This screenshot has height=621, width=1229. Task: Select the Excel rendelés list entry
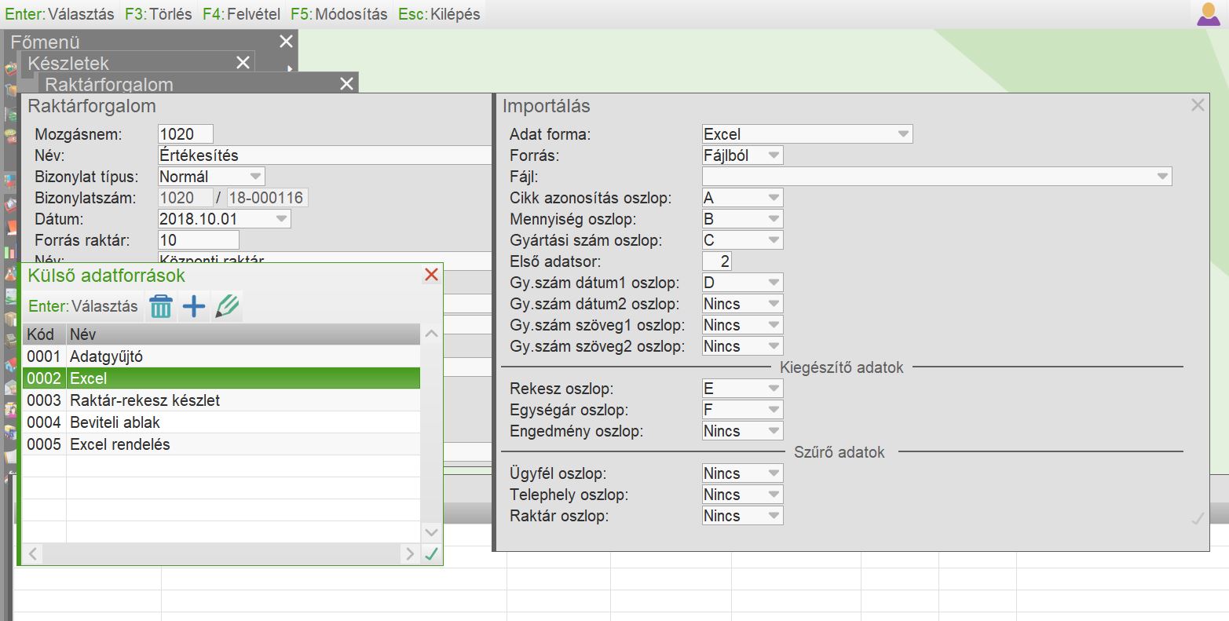tap(220, 444)
